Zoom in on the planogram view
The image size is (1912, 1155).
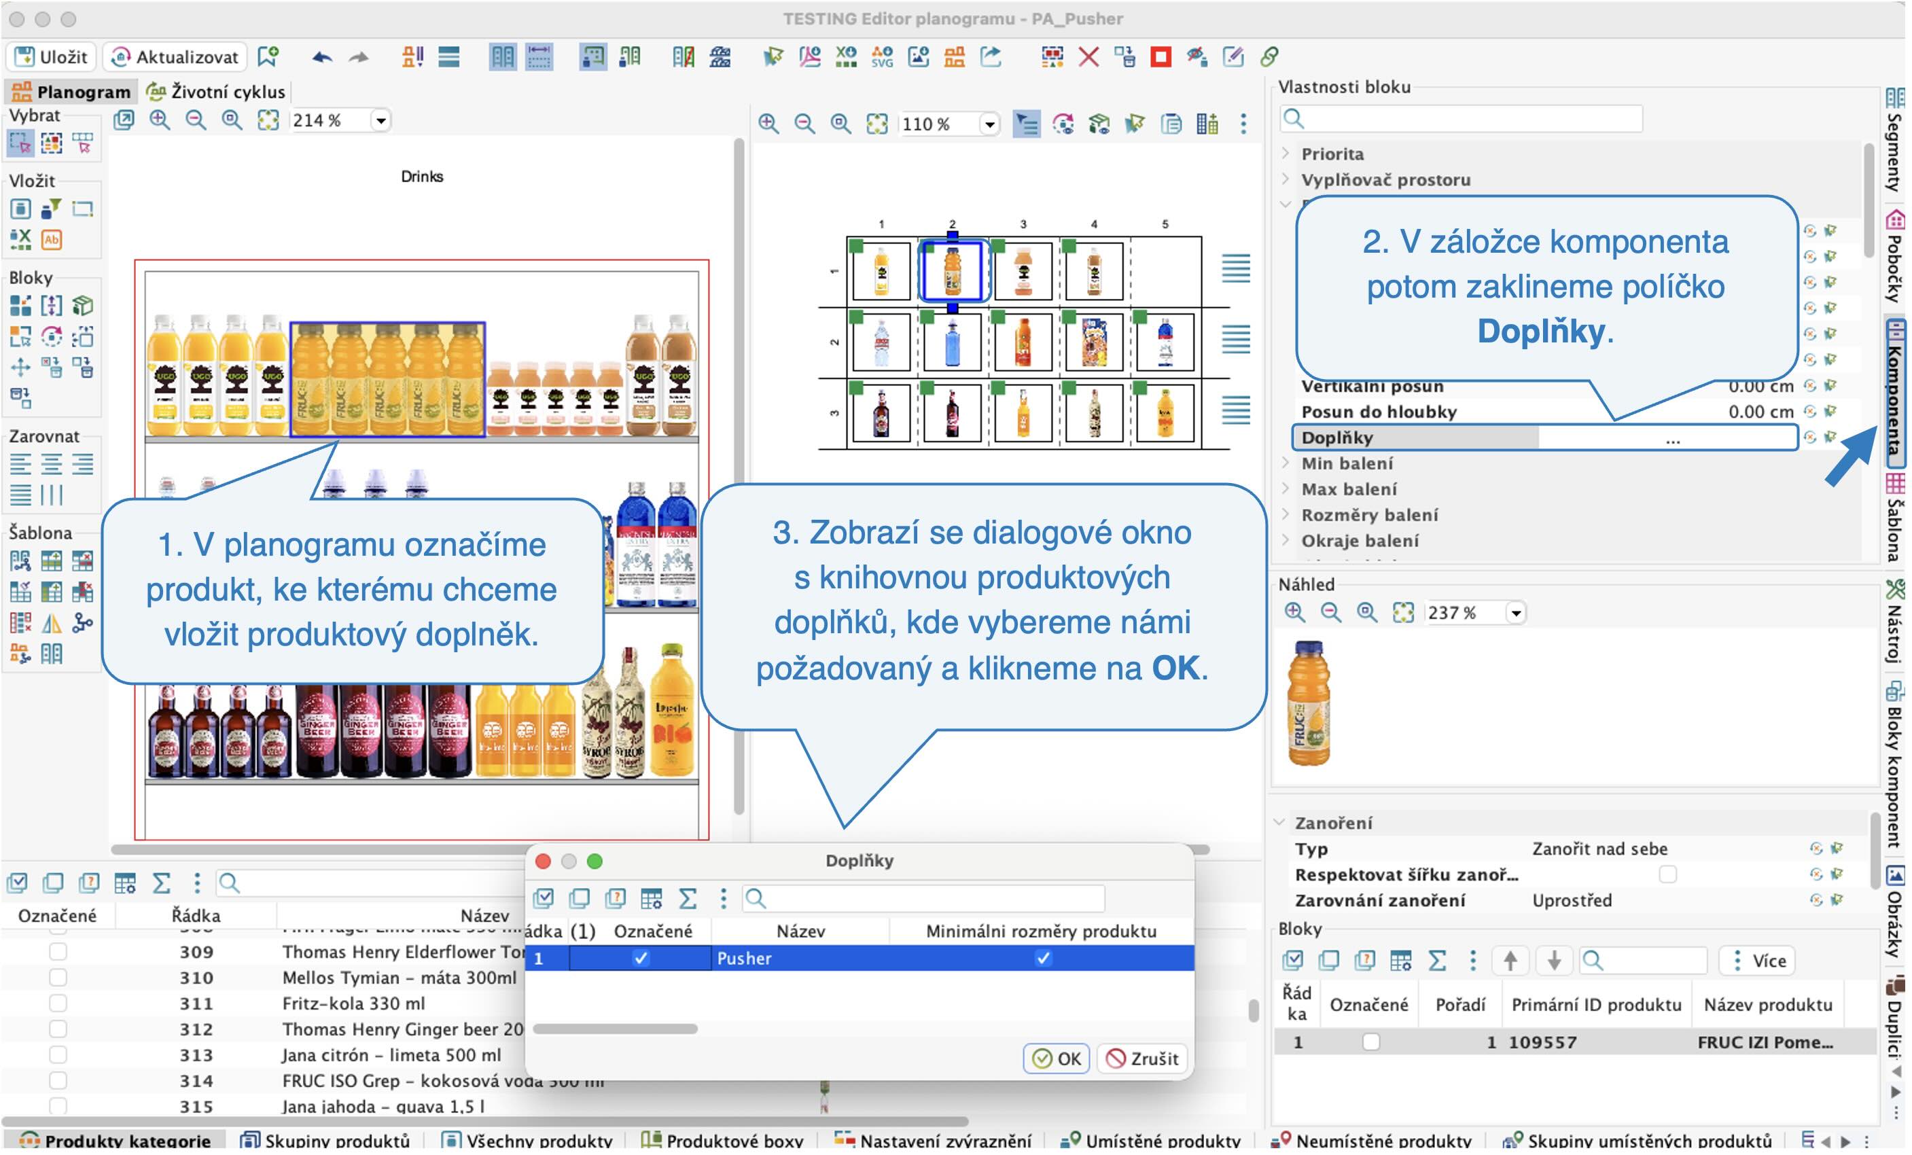pos(160,120)
